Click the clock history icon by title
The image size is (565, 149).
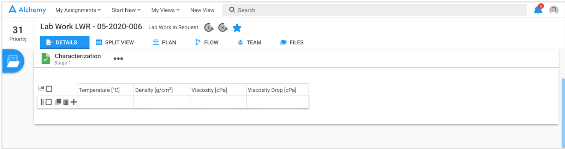[x=209, y=28]
